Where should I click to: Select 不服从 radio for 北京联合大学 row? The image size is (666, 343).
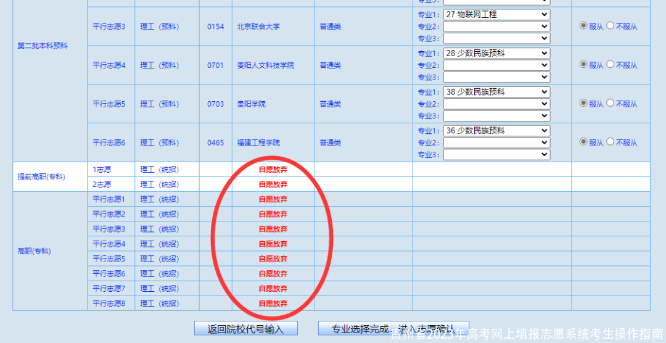click(610, 25)
